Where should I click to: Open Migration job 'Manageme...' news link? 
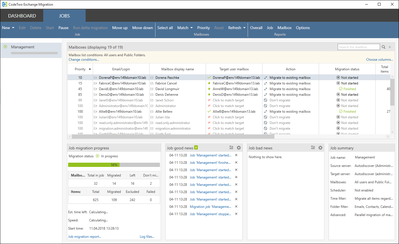[211, 207]
